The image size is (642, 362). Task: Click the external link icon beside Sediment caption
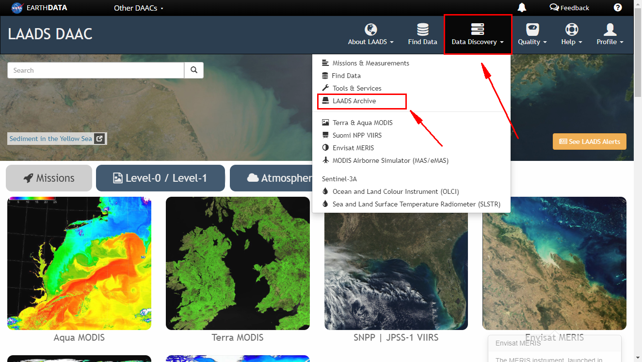point(99,139)
